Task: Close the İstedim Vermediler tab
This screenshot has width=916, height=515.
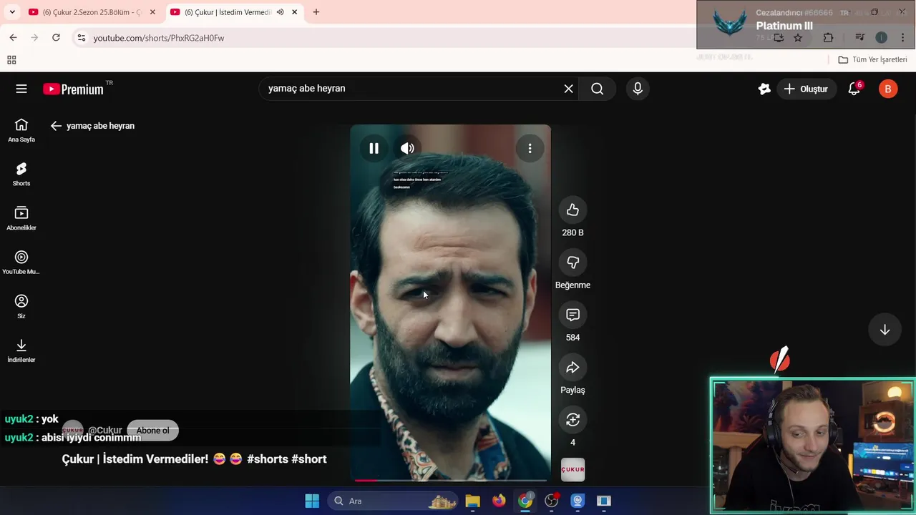Action: tap(294, 12)
